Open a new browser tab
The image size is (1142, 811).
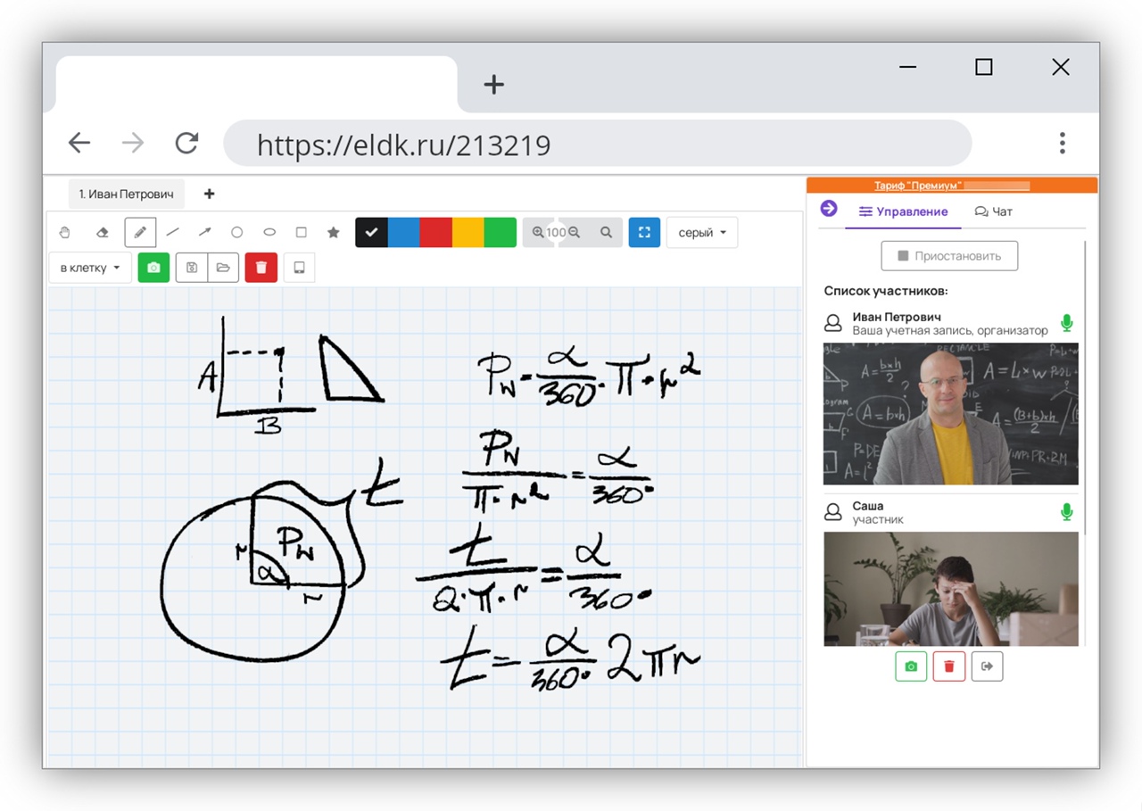tap(494, 84)
